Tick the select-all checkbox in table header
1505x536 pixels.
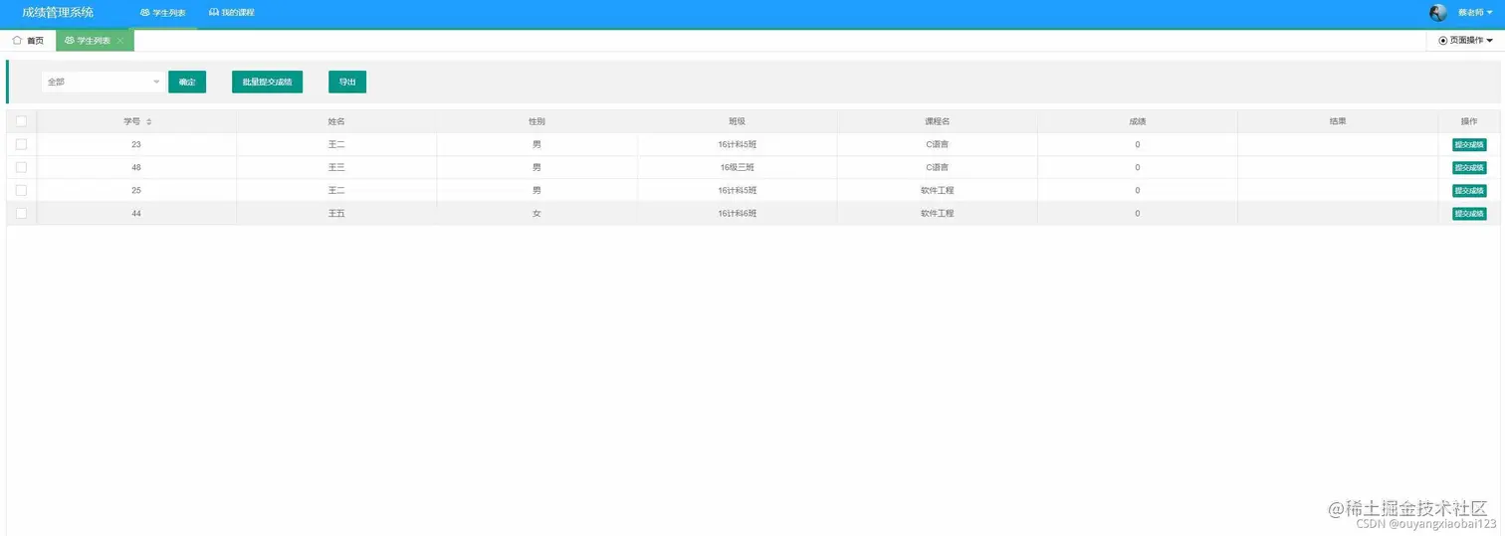coord(21,121)
